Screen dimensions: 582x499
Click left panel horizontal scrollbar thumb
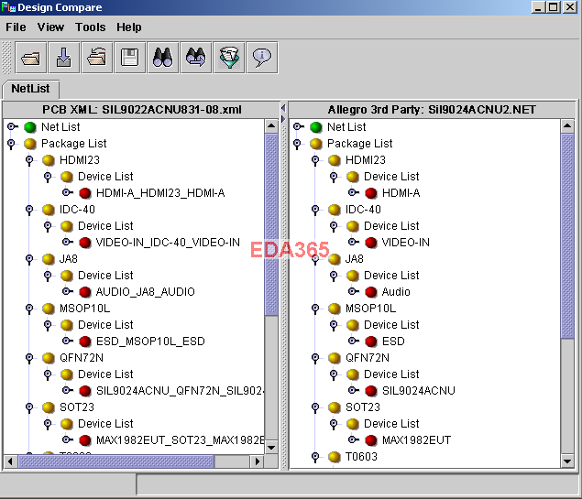pyautogui.click(x=116, y=461)
